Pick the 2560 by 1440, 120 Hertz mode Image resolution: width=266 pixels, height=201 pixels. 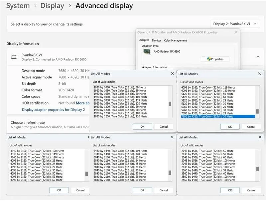point(208,180)
